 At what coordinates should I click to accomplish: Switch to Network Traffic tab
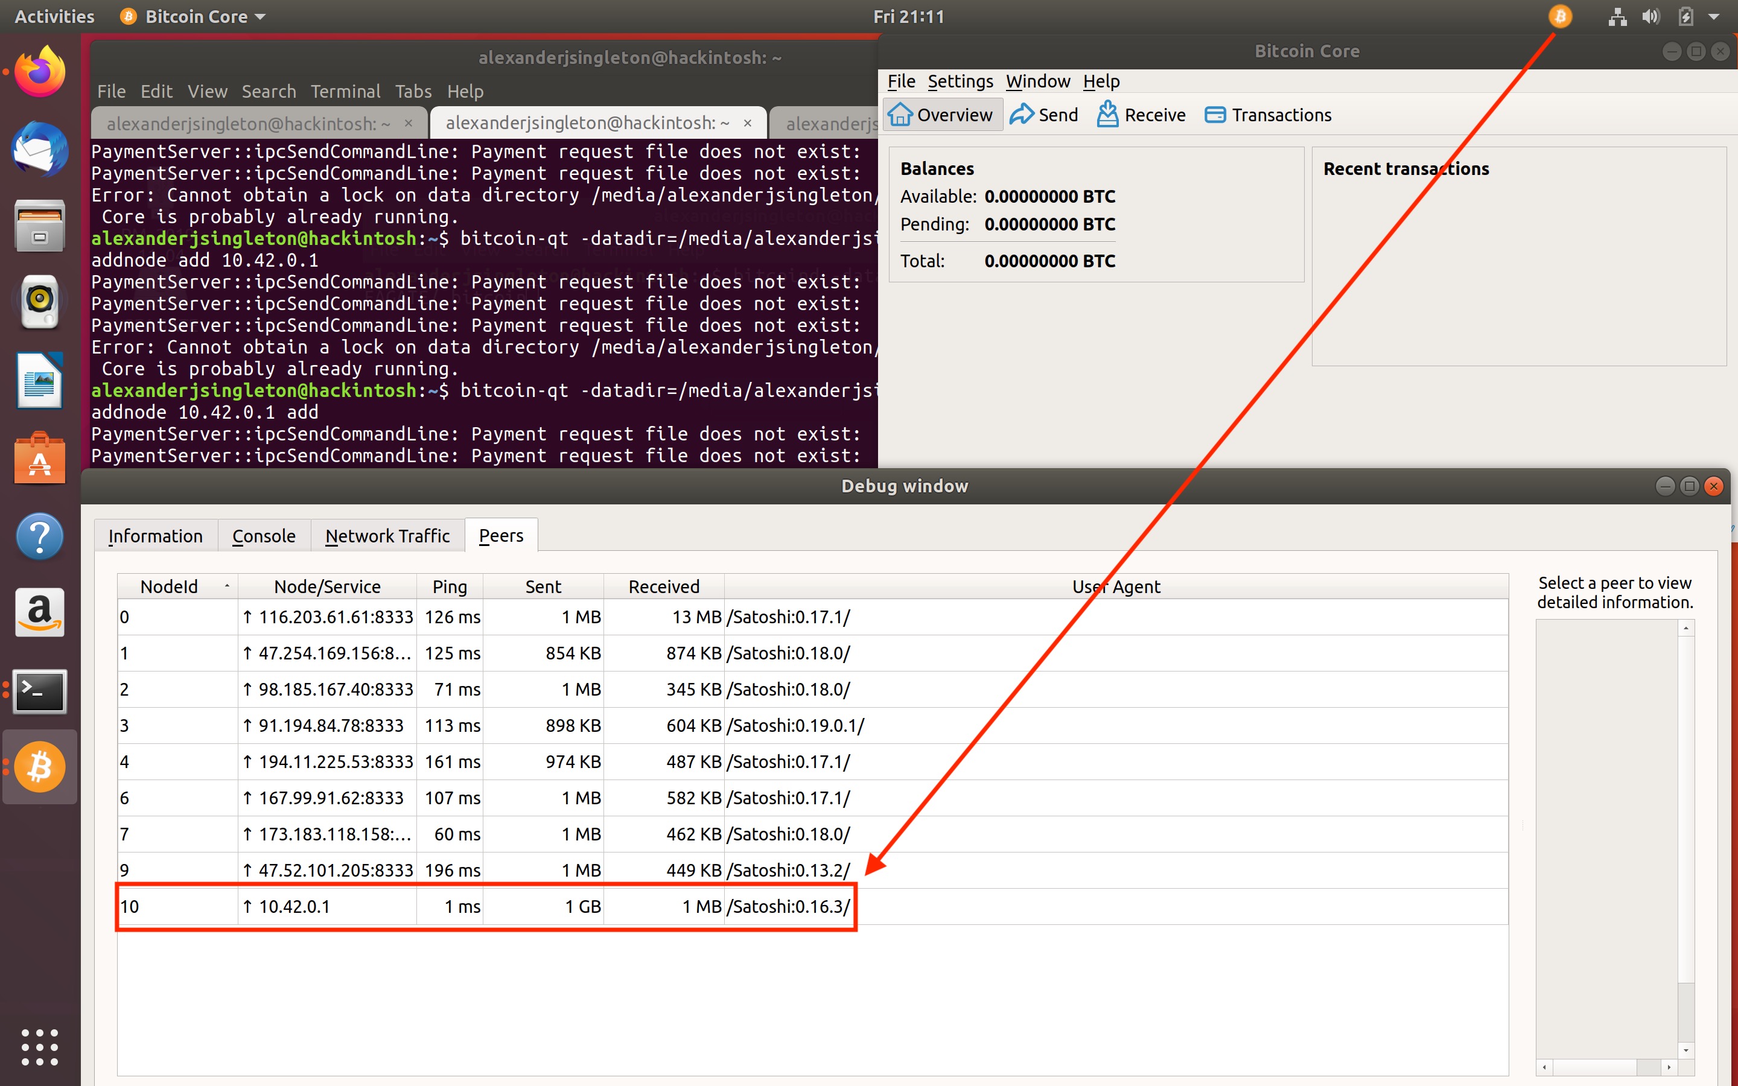click(x=387, y=536)
